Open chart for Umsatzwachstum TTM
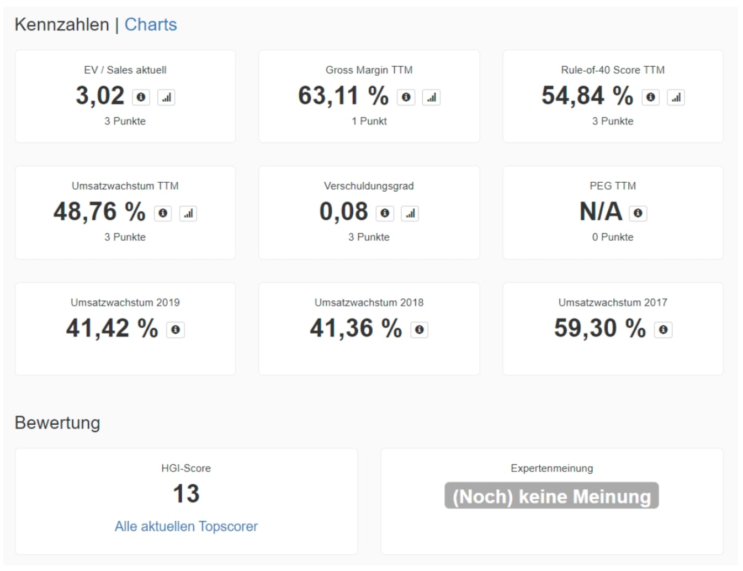This screenshot has height=571, width=743. 188,213
